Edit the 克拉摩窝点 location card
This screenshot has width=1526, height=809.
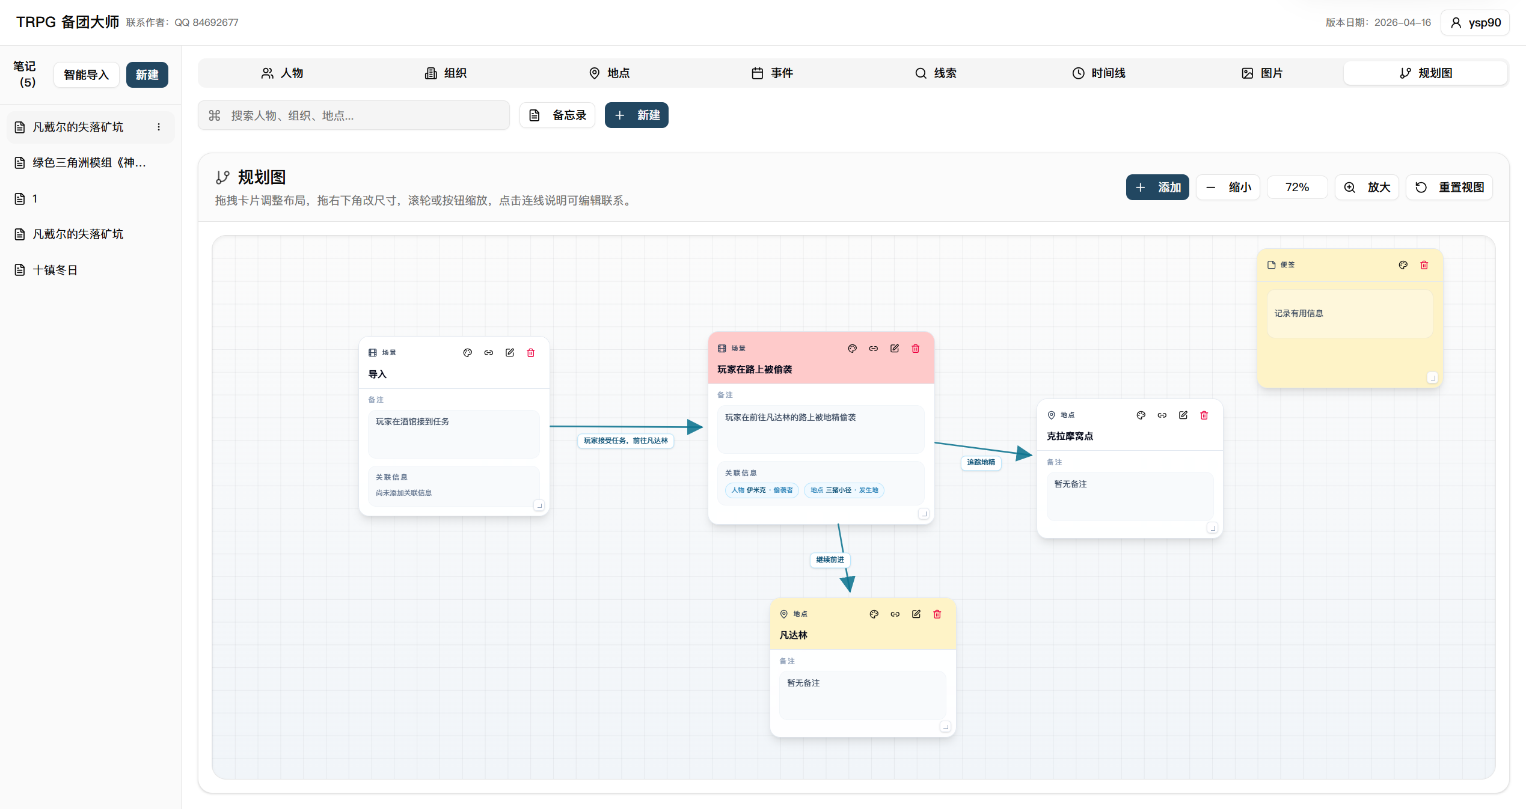(x=1183, y=415)
